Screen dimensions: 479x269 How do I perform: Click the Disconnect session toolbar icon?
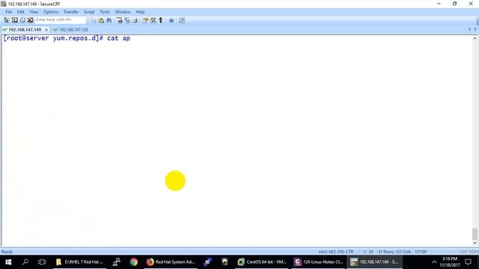(30, 20)
